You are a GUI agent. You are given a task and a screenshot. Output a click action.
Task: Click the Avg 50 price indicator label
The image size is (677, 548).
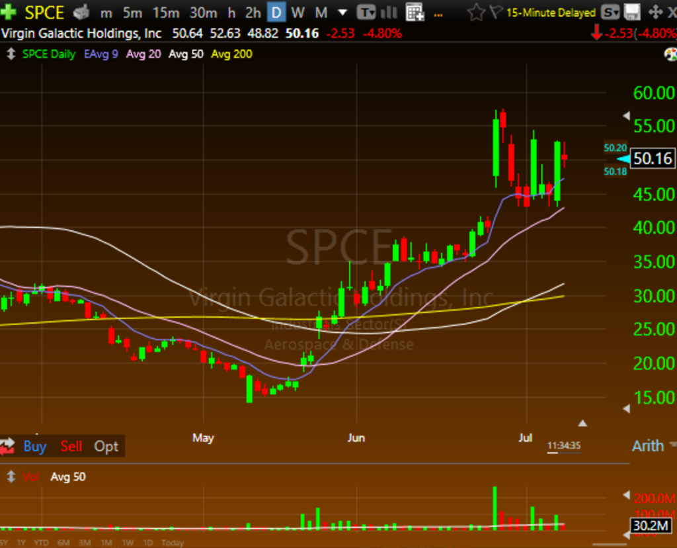click(x=186, y=54)
